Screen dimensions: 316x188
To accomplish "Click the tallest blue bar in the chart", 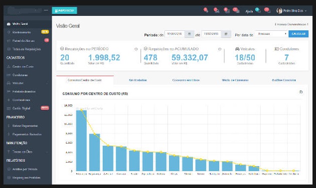I will (81, 141).
